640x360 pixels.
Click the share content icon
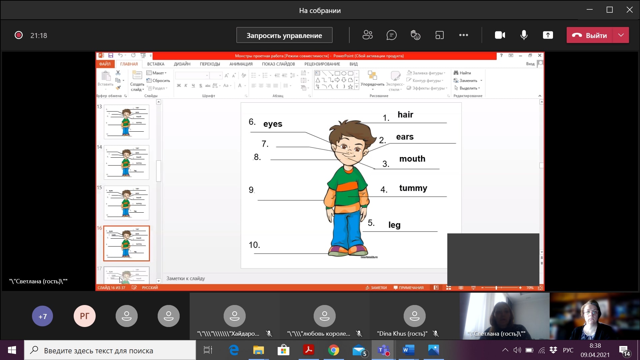[x=548, y=35]
